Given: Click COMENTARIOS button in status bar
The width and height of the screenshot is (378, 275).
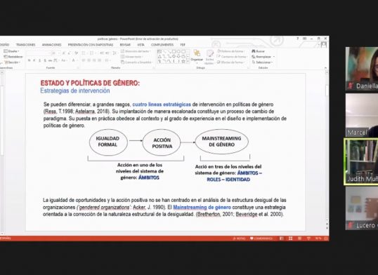Looking at the screenshot, I should point(261,239).
